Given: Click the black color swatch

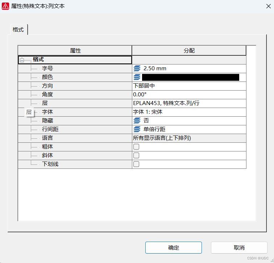Looking at the screenshot, I should [190, 77].
